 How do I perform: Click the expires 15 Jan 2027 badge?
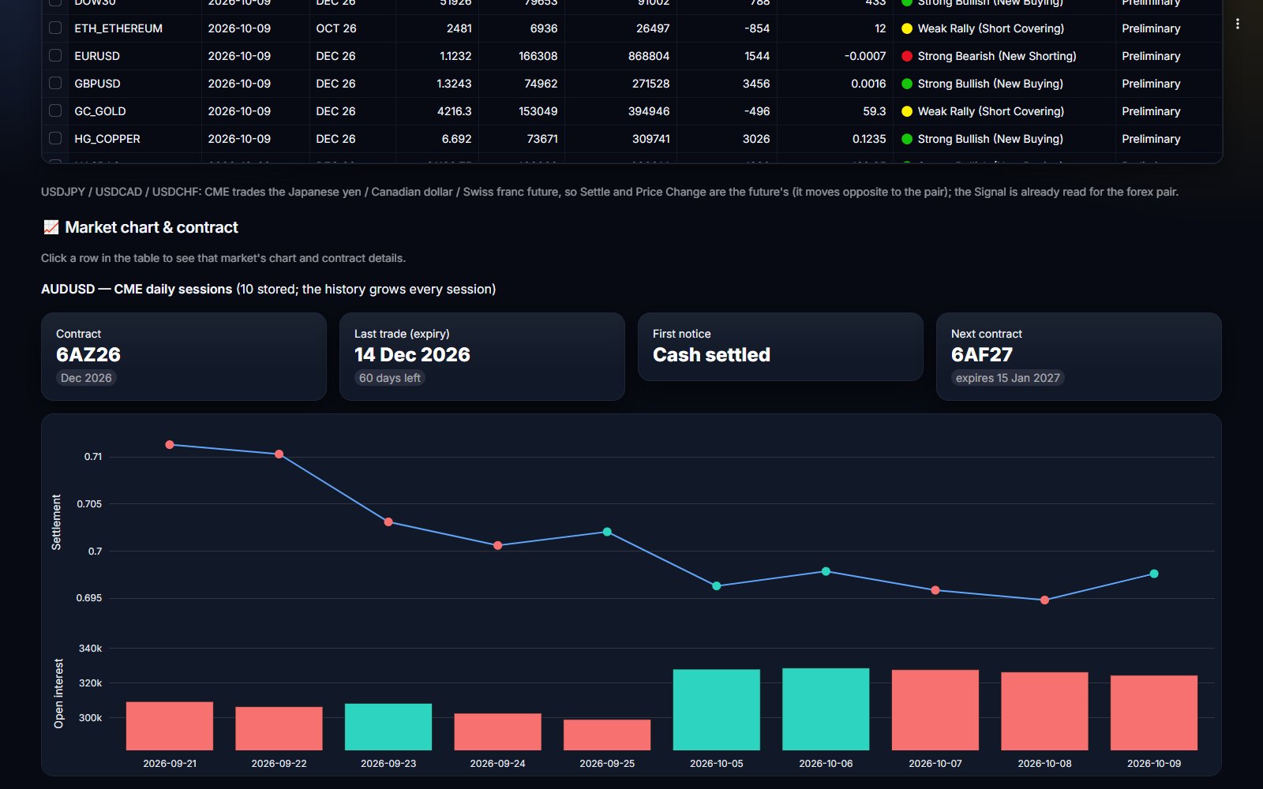click(1008, 378)
